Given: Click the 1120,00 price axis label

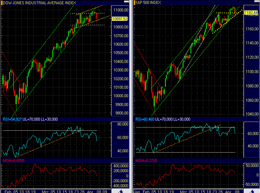Looking at the screenshot, I should tap(252, 57).
